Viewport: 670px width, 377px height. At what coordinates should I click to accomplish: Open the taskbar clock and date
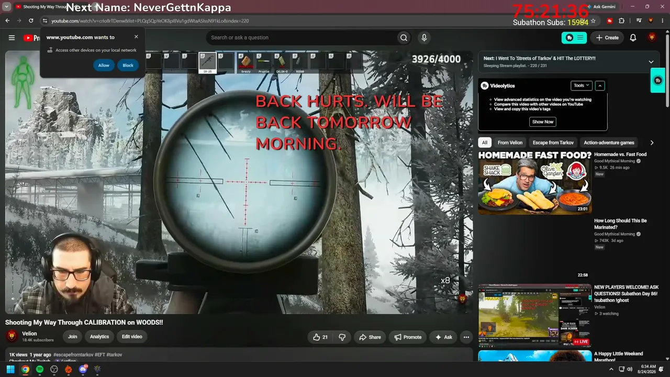click(648, 370)
